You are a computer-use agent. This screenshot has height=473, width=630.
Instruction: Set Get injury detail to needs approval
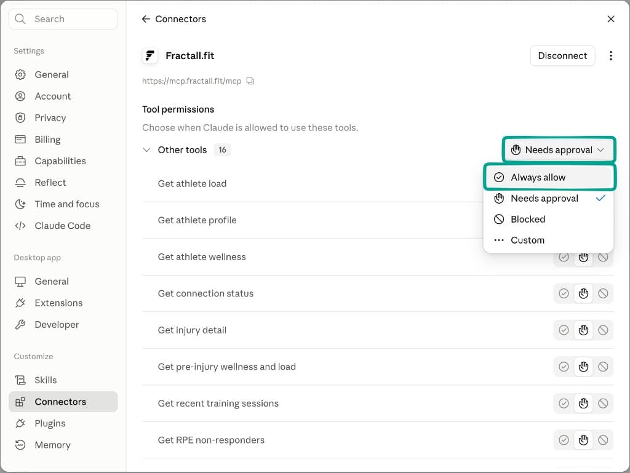click(583, 330)
